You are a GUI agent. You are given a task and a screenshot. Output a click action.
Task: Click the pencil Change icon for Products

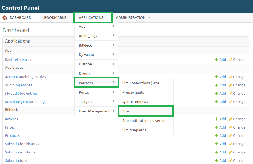click(x=230, y=136)
